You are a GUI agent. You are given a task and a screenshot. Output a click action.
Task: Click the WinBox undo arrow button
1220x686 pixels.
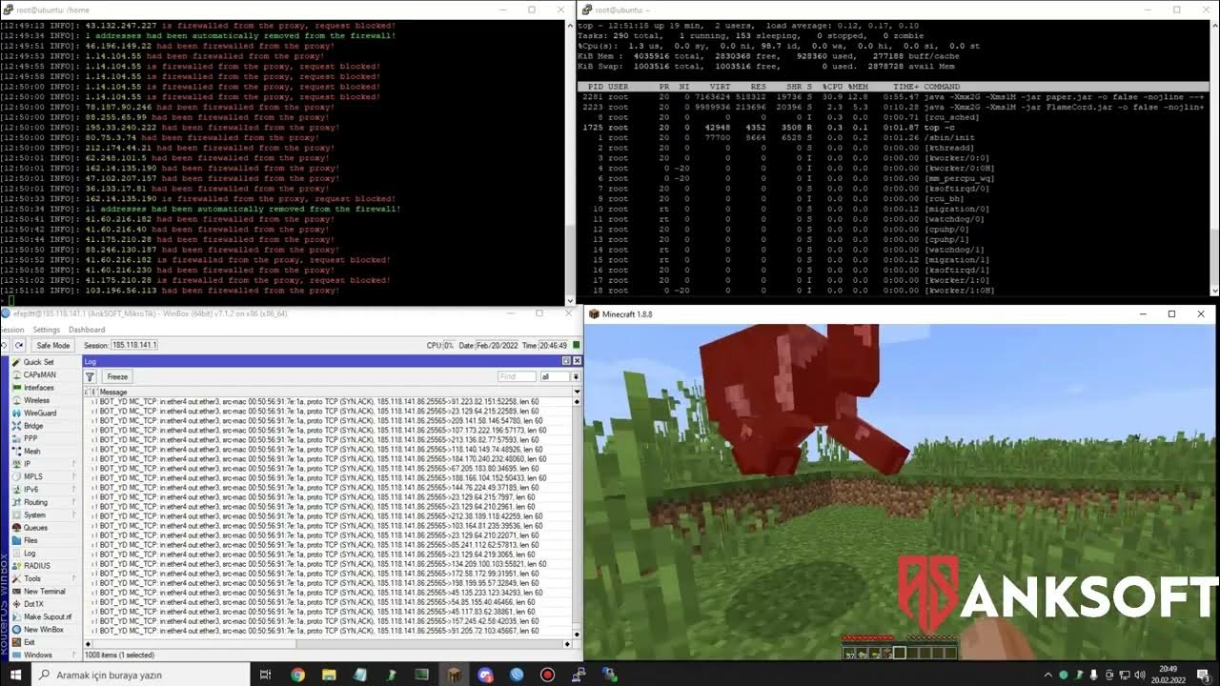[6, 345]
